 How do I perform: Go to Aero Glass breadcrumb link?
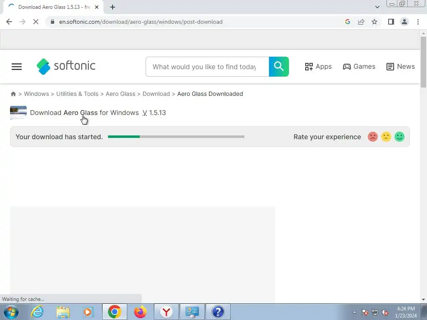tap(121, 94)
